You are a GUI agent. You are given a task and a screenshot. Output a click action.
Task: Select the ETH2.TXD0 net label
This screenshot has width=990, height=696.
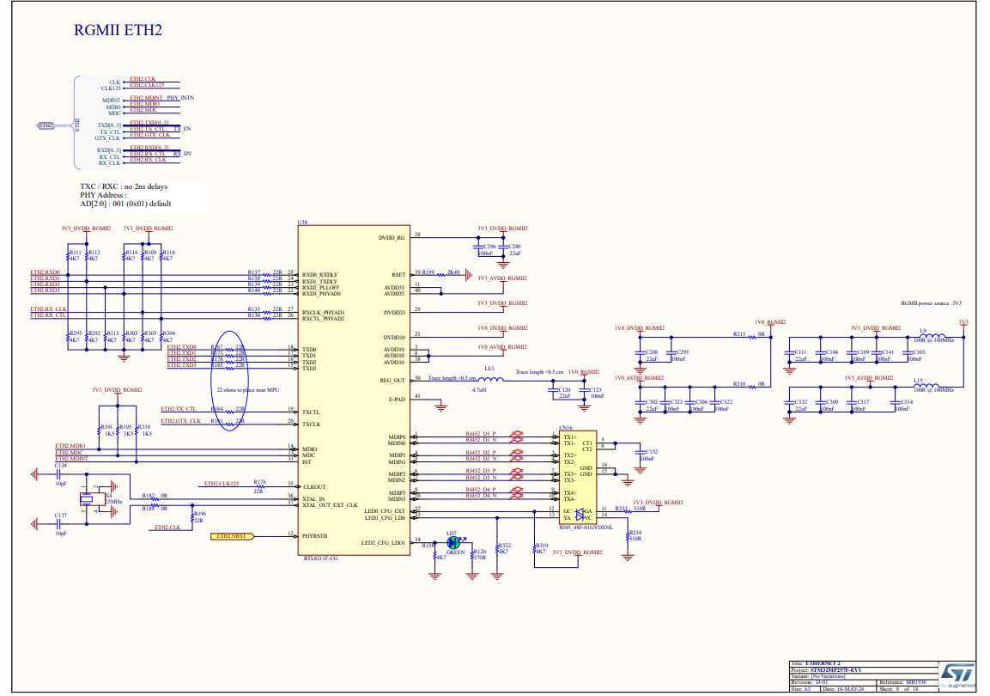pyautogui.click(x=182, y=347)
